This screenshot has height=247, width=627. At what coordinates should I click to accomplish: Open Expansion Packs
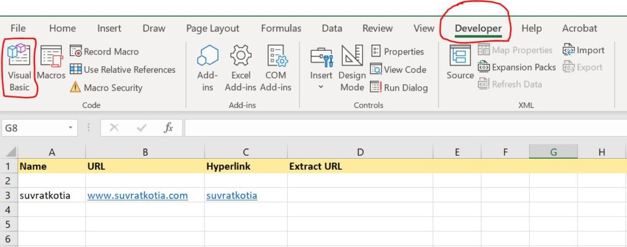click(517, 67)
